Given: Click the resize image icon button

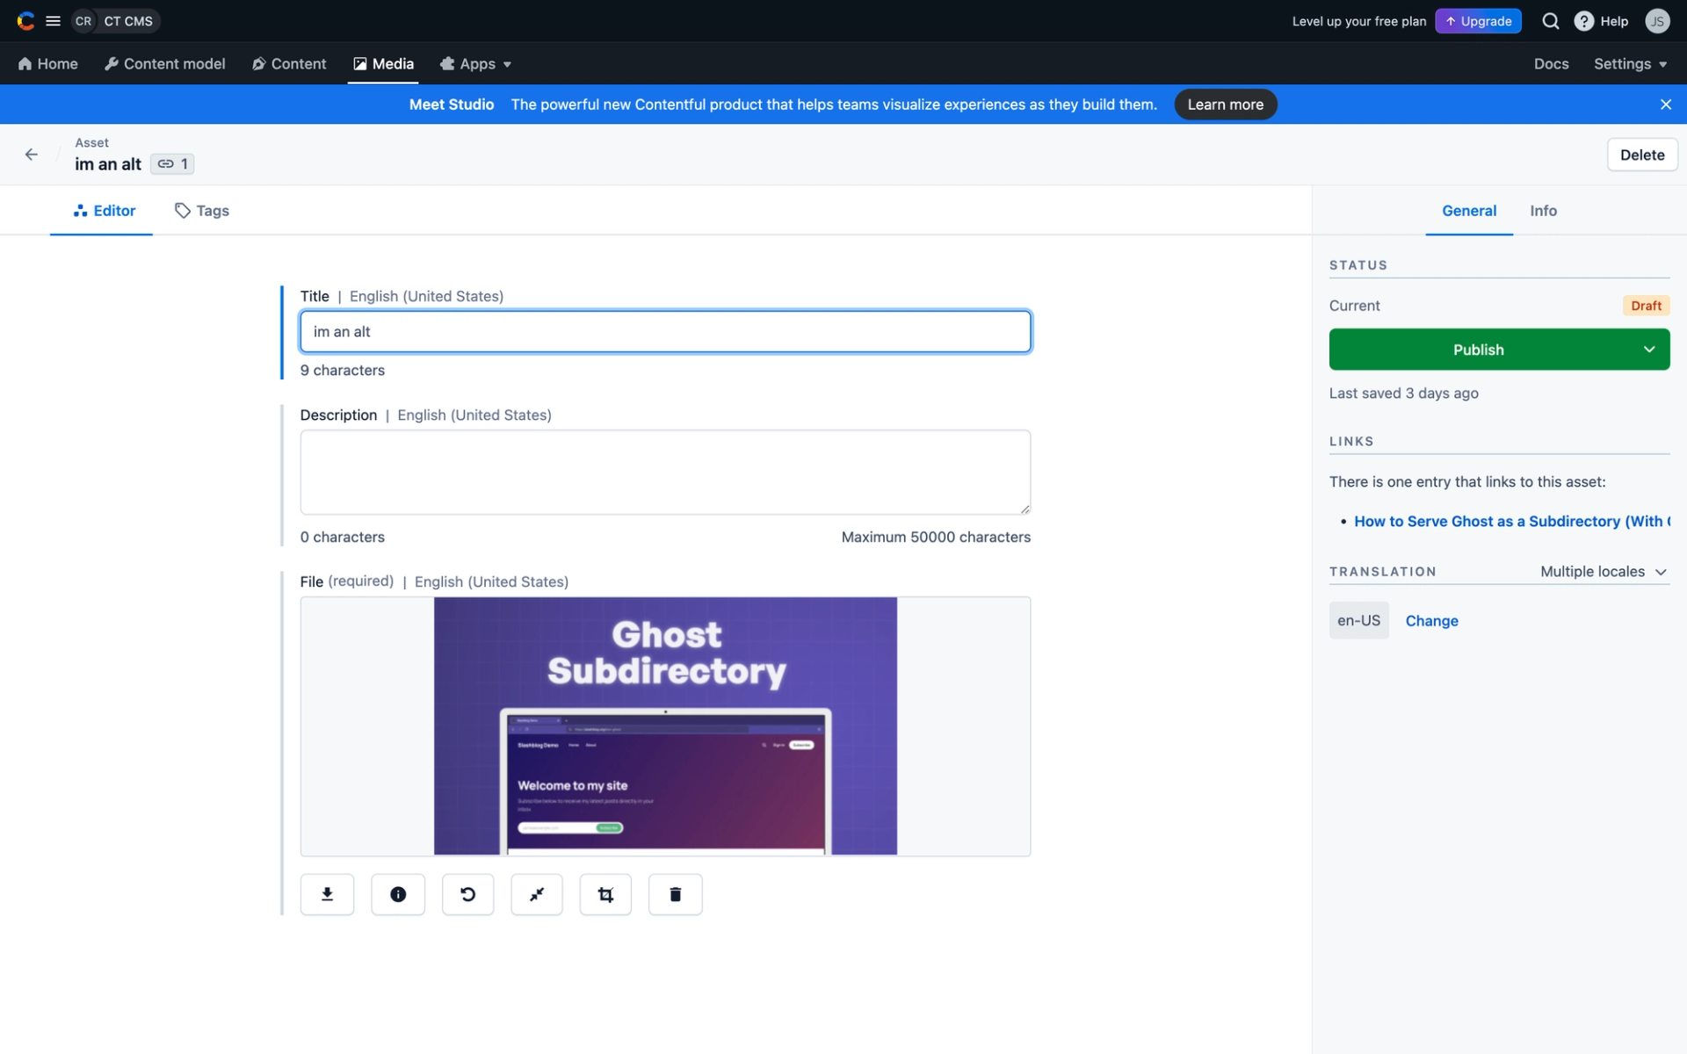Looking at the screenshot, I should [537, 894].
